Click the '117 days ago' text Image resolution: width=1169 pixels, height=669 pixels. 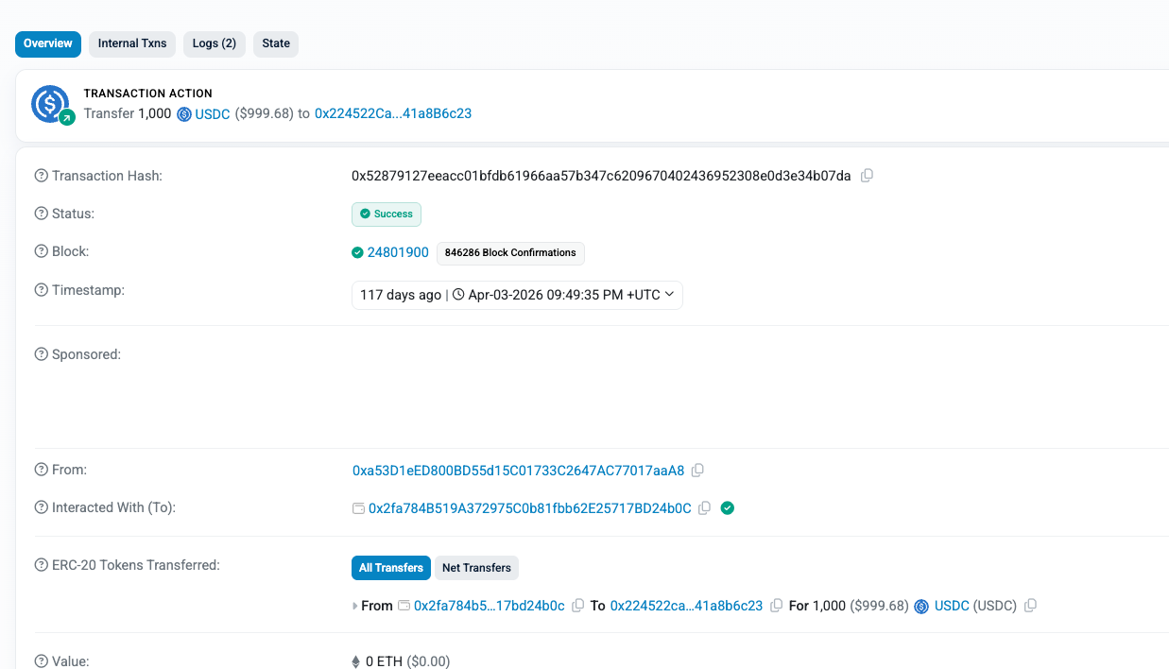click(x=401, y=295)
